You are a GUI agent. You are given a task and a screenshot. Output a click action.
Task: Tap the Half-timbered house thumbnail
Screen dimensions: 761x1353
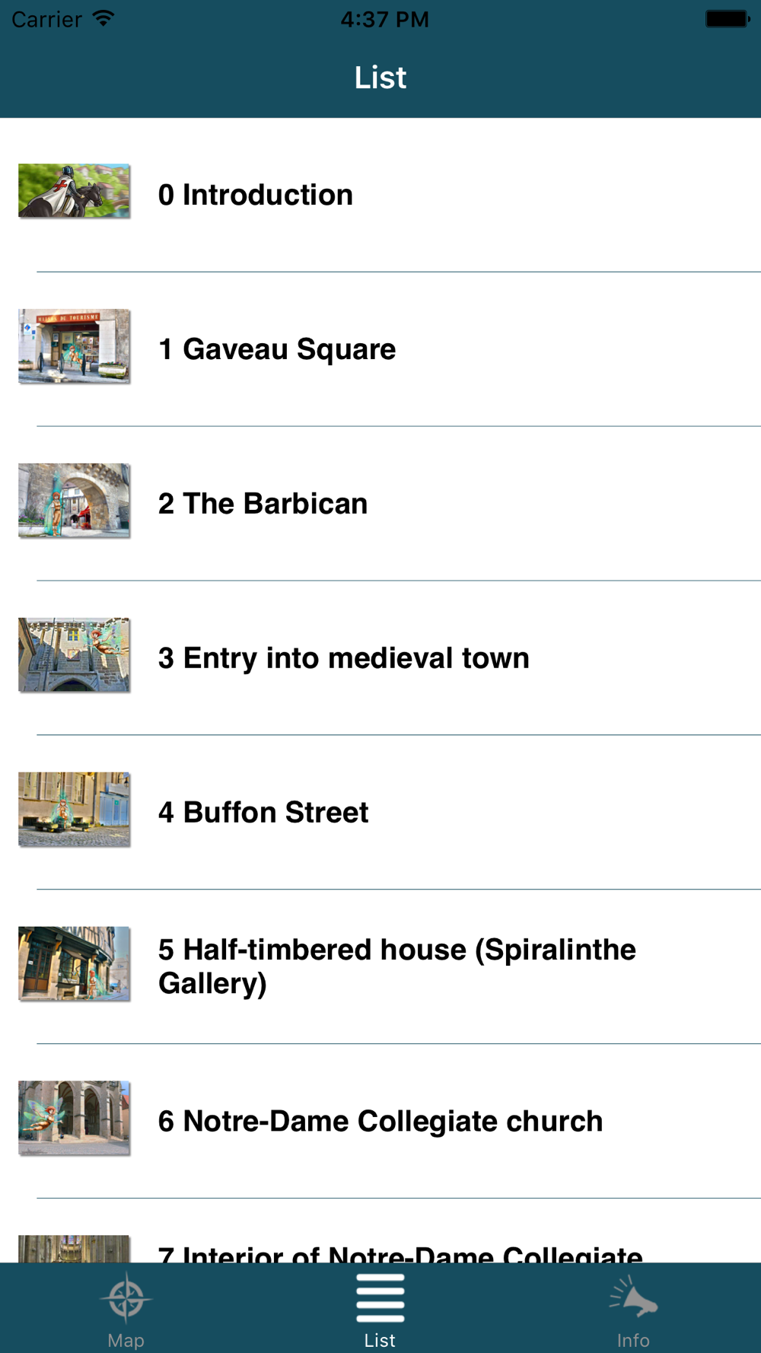74,963
